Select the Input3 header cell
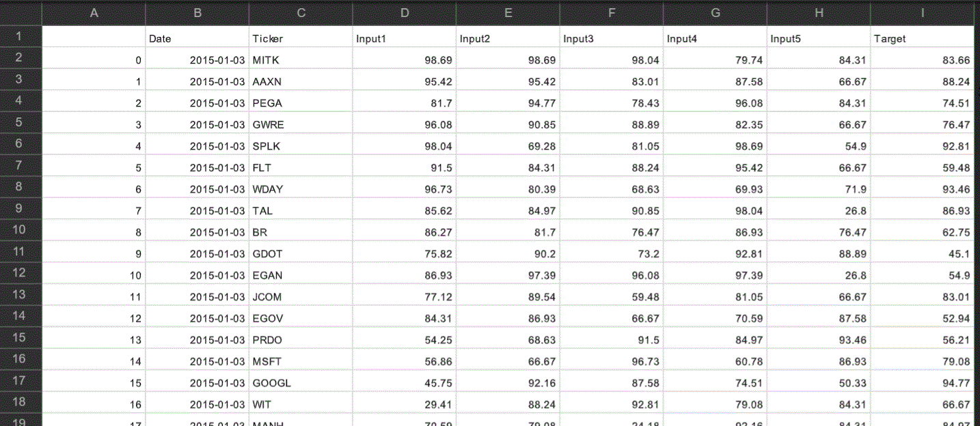The width and height of the screenshot is (980, 426). click(x=612, y=39)
